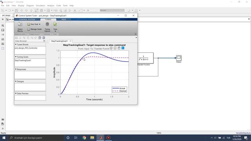The width and height of the screenshot is (251, 141).
Task: Click the Step Forward icon in the Simulink toolbar
Action: 70,11
